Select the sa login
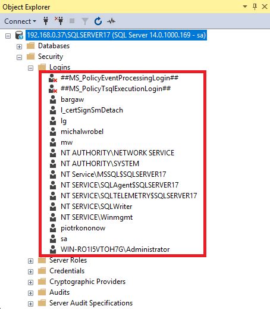The width and height of the screenshot is (270, 309). point(64,239)
